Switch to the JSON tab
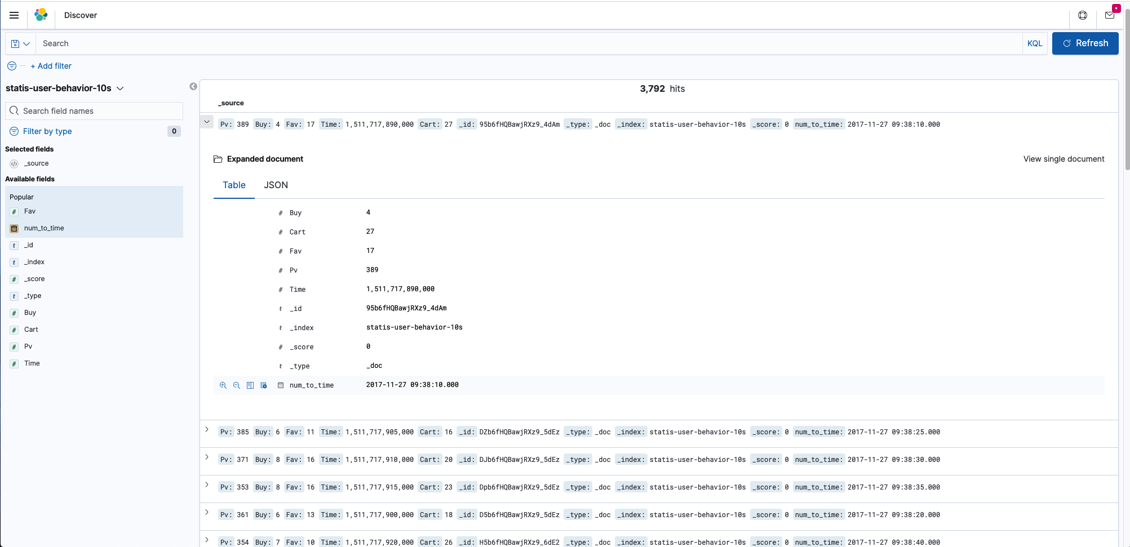Image resolution: width=1130 pixels, height=547 pixels. (276, 185)
